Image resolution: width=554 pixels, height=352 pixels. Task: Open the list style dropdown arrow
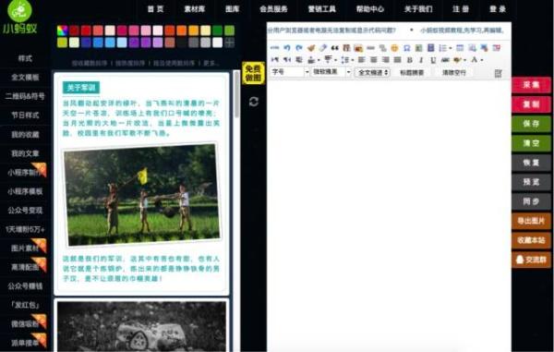(x=451, y=48)
